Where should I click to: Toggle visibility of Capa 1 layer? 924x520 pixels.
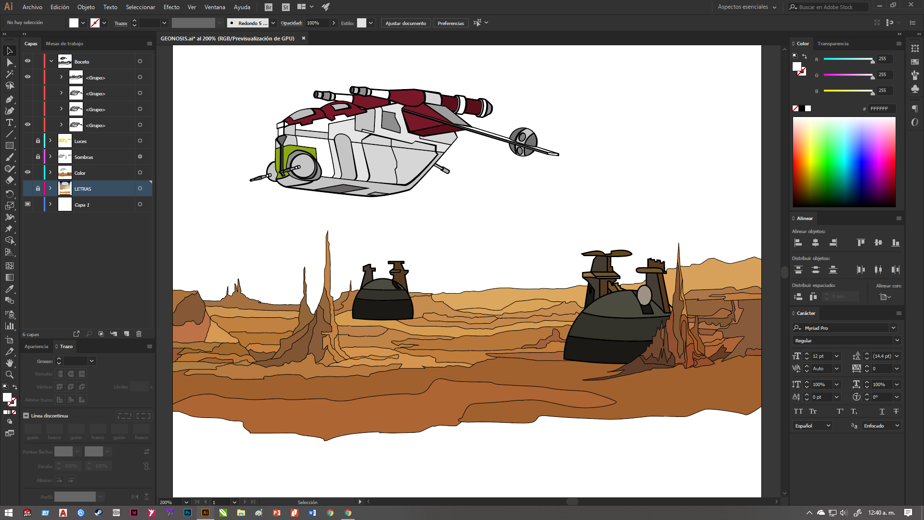27,204
